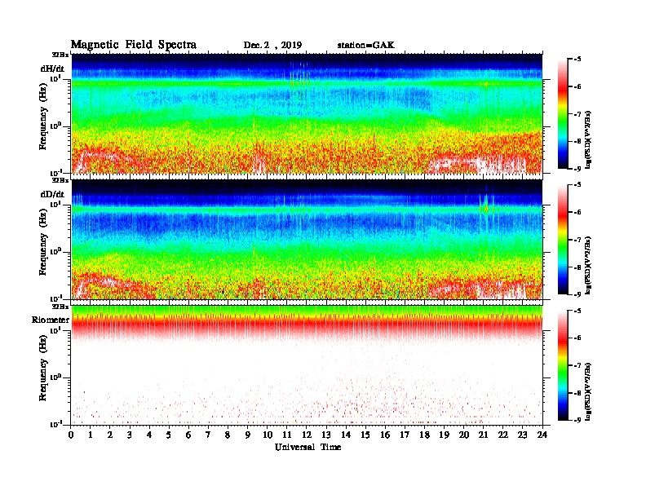Click hour "11" on the time axis
Viewport: 646px width, 499px height.
pos(287,435)
